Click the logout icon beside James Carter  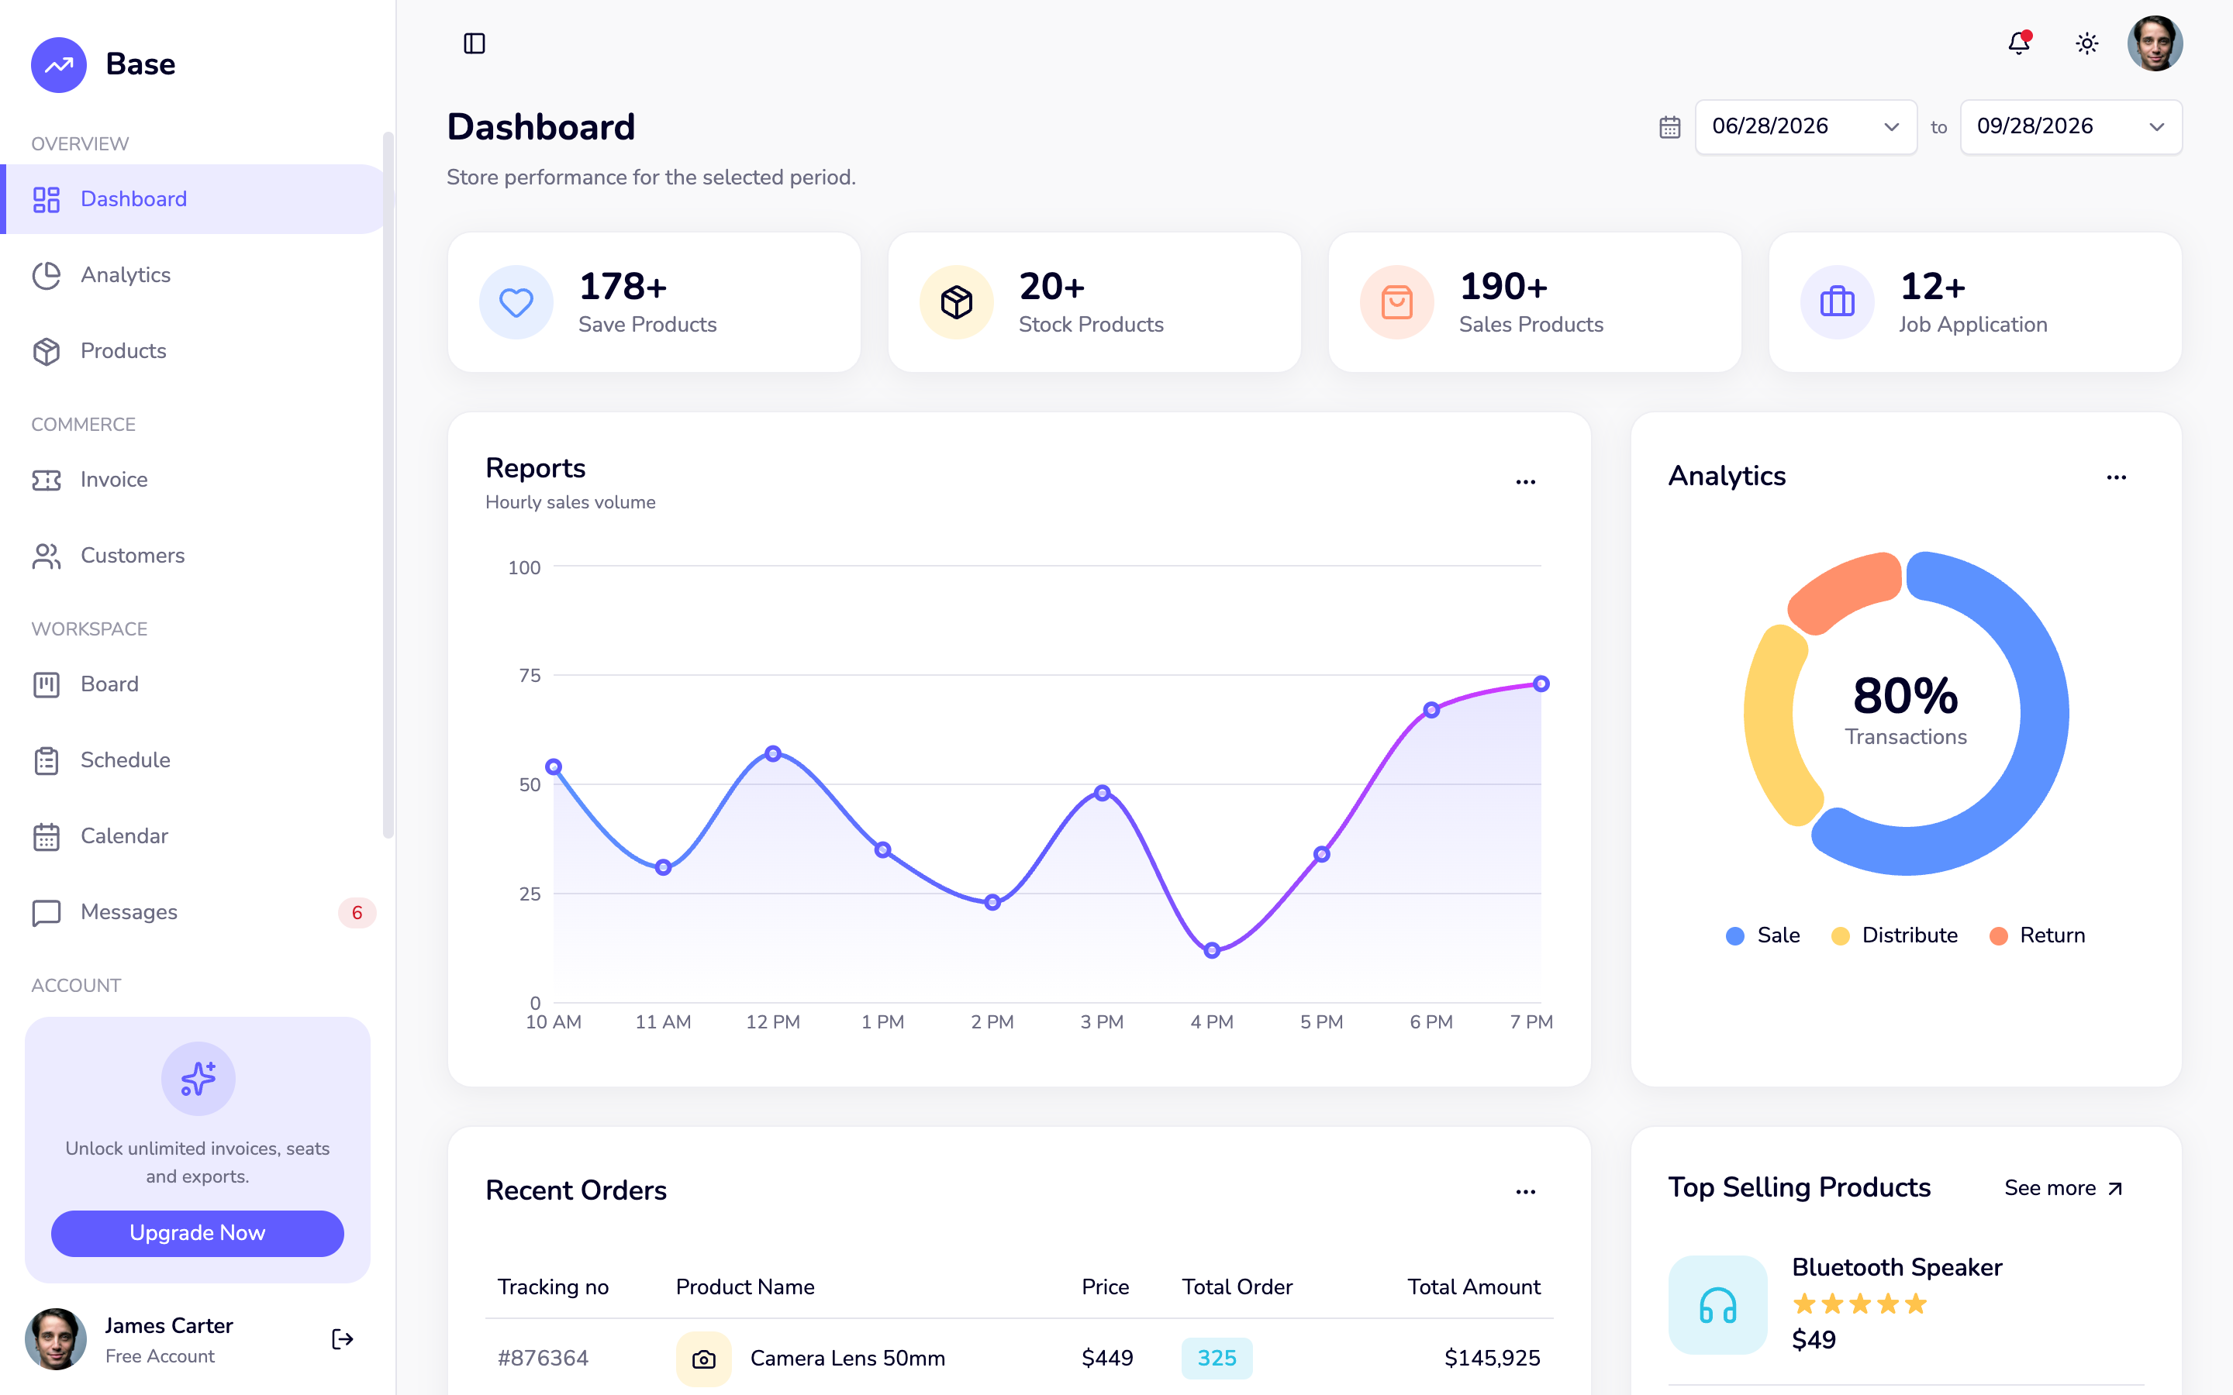(x=343, y=1338)
